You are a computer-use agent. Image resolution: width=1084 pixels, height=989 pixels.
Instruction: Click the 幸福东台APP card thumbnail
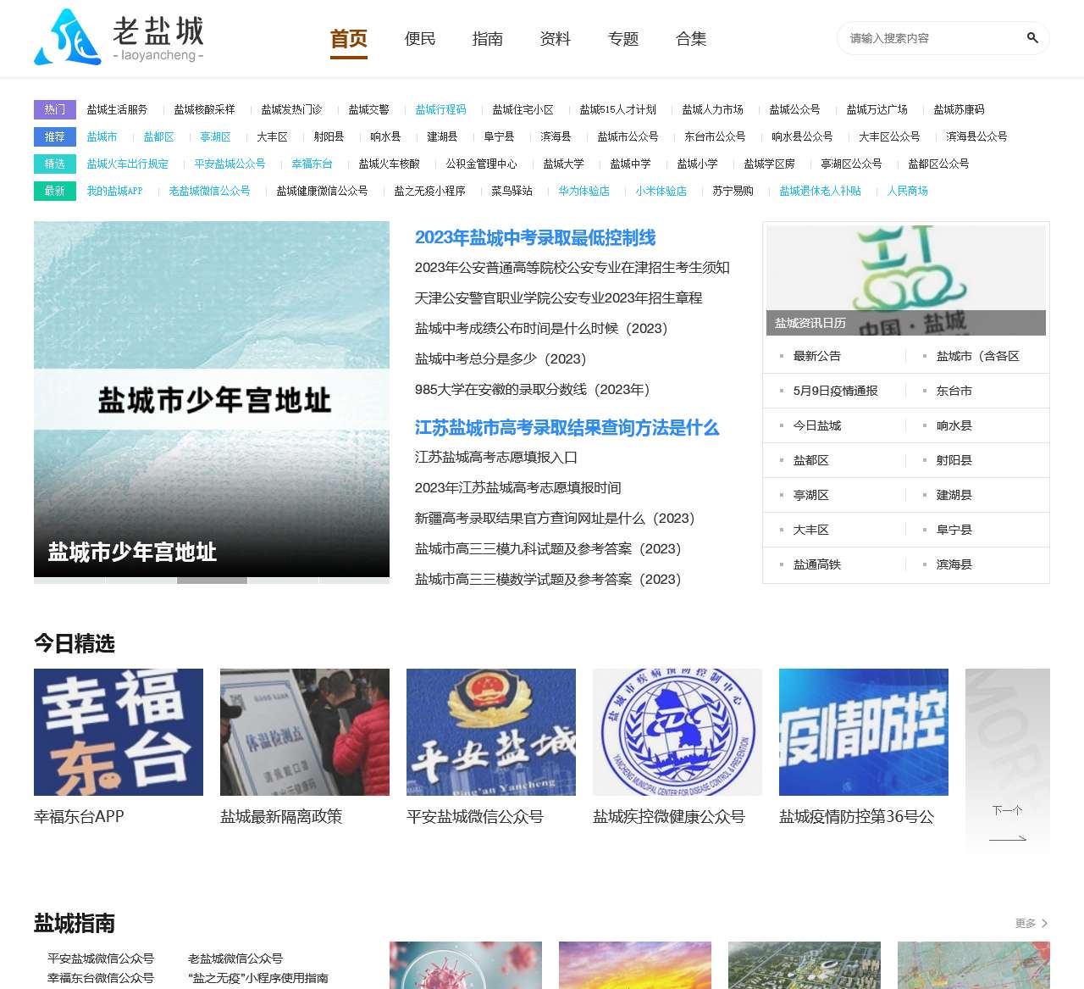[118, 731]
